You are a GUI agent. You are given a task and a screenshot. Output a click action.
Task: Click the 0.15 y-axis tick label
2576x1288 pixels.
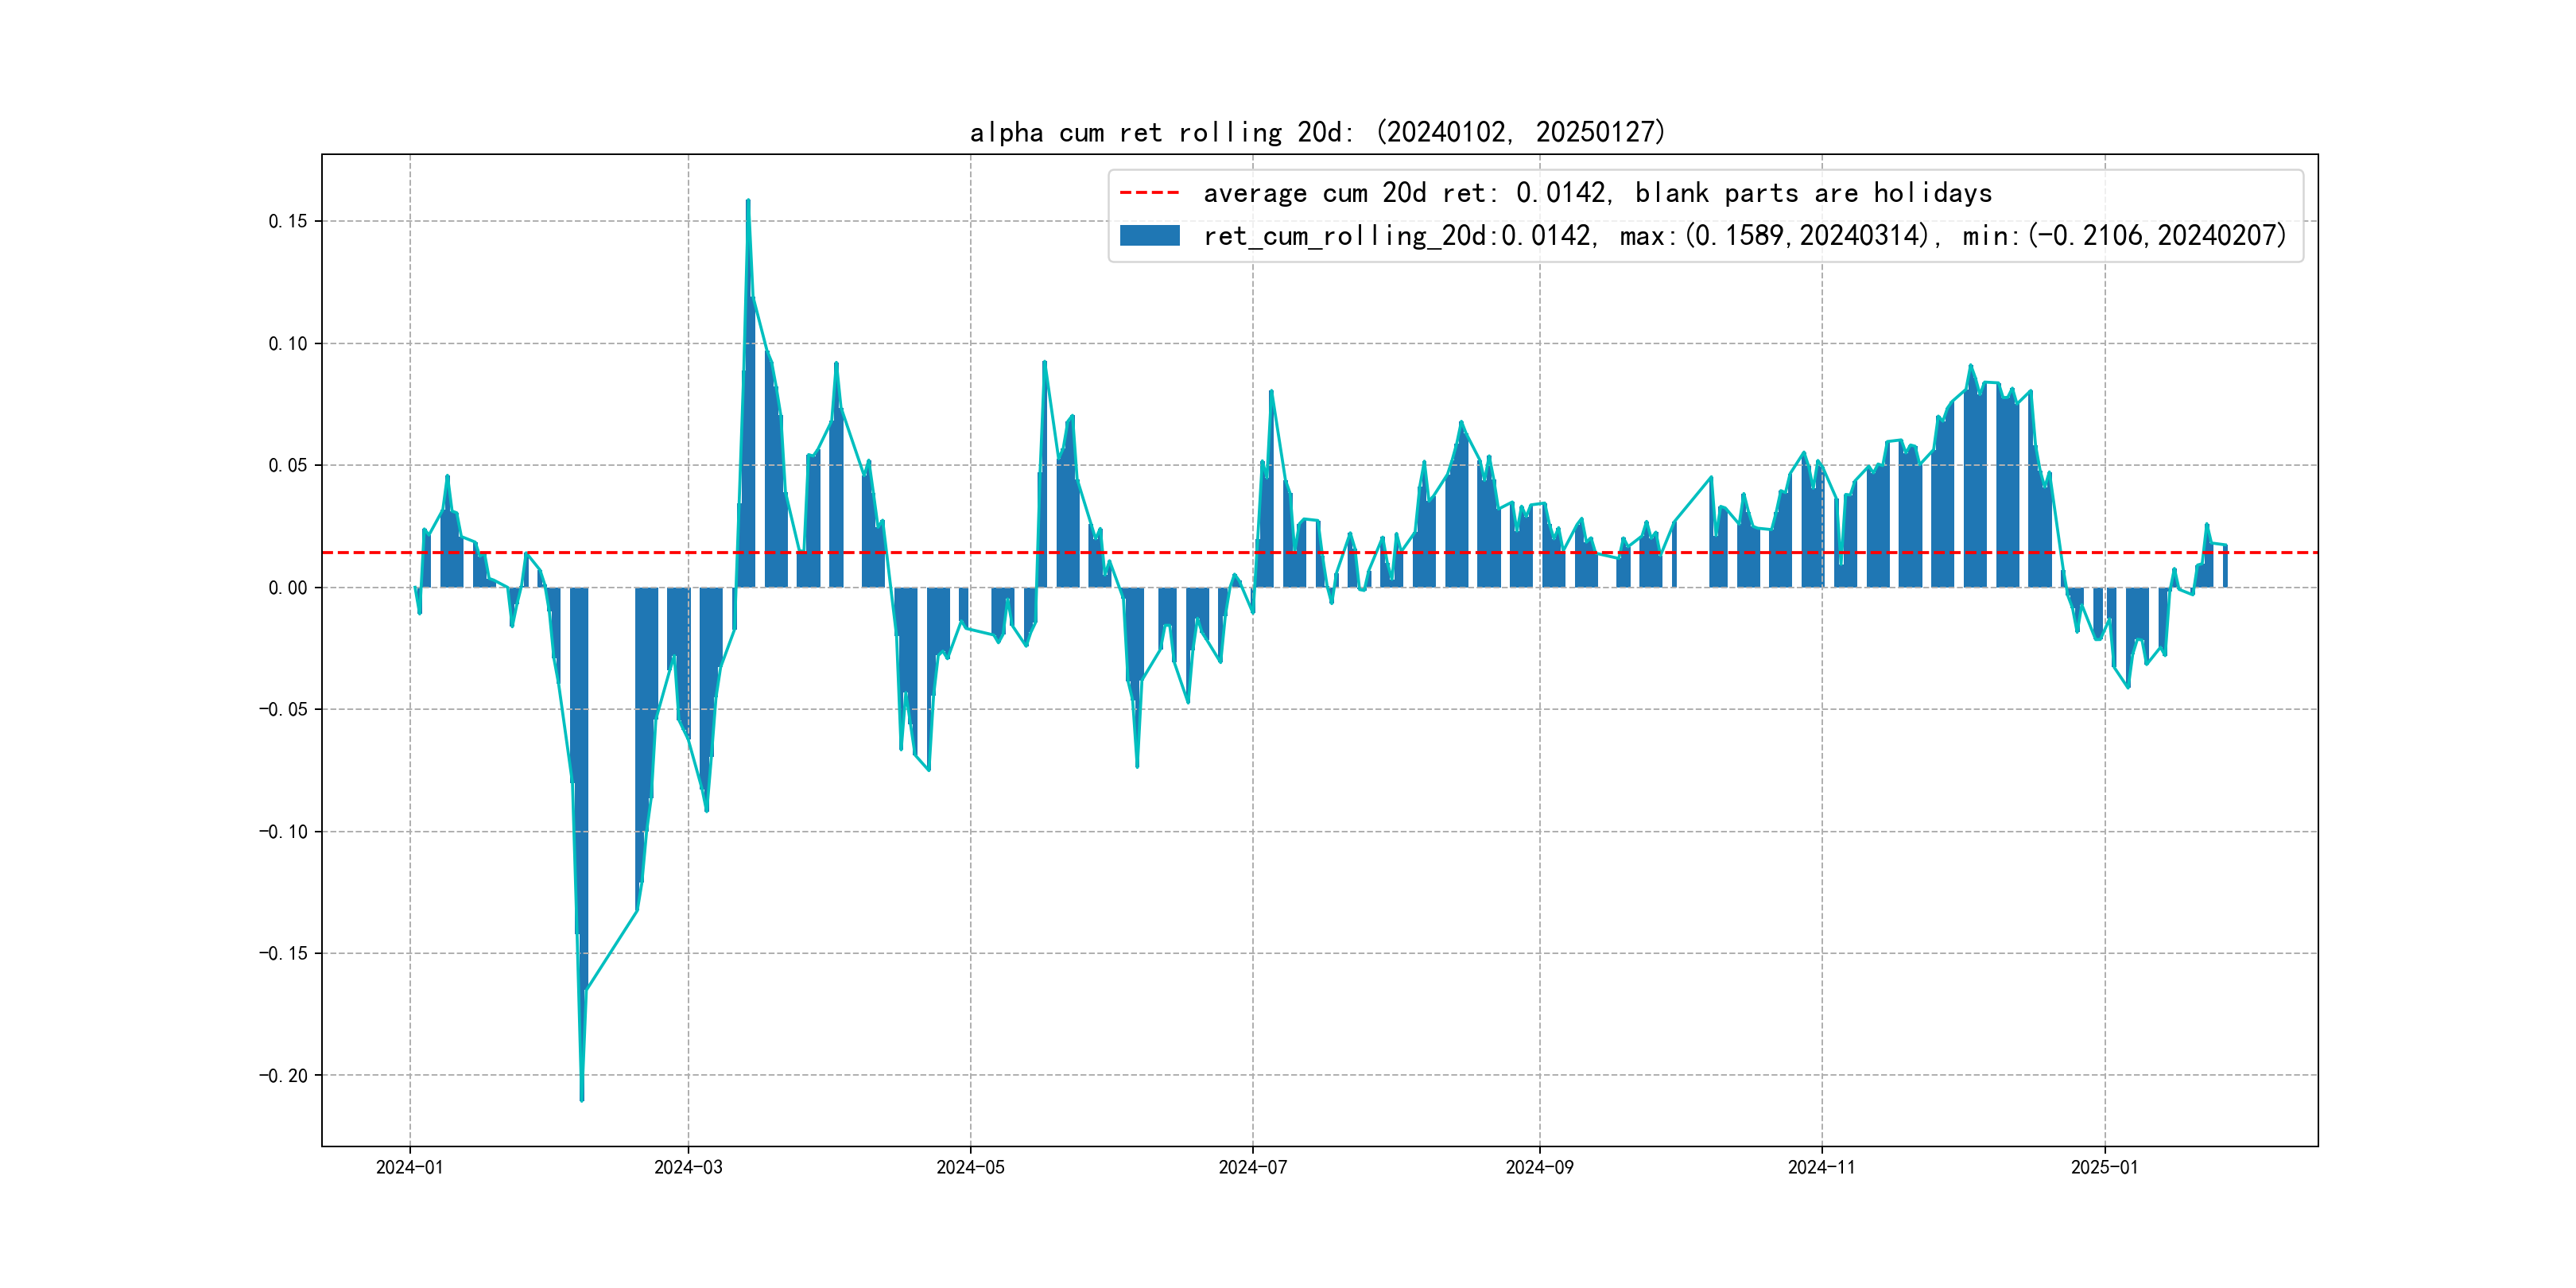tap(288, 221)
